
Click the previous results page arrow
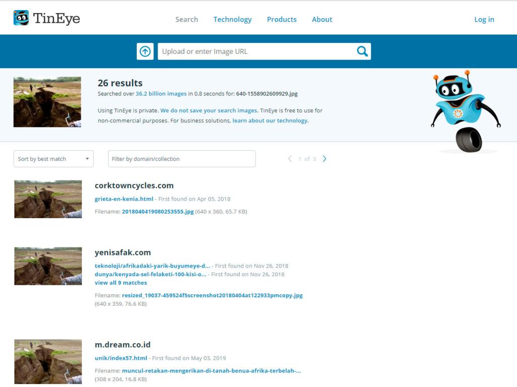pos(290,159)
